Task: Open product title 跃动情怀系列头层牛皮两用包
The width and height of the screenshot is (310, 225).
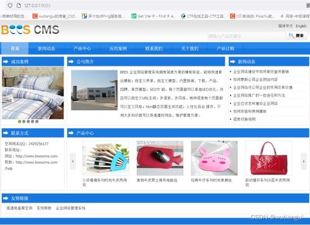Action: point(268,182)
